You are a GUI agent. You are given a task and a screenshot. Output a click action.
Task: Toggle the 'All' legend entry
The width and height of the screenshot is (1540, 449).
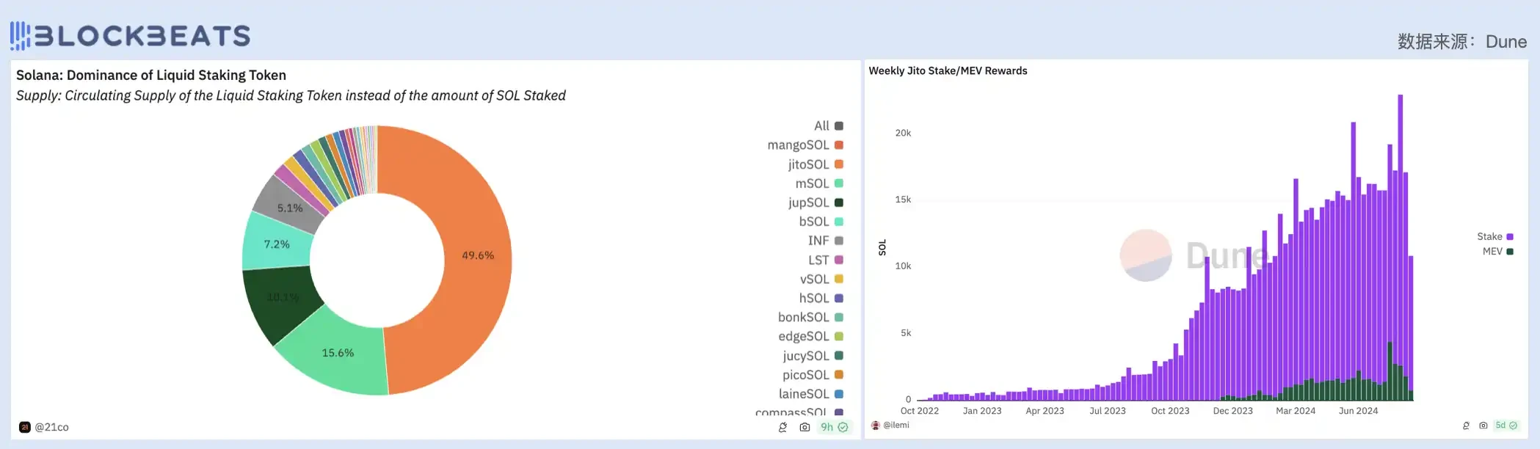coord(828,126)
